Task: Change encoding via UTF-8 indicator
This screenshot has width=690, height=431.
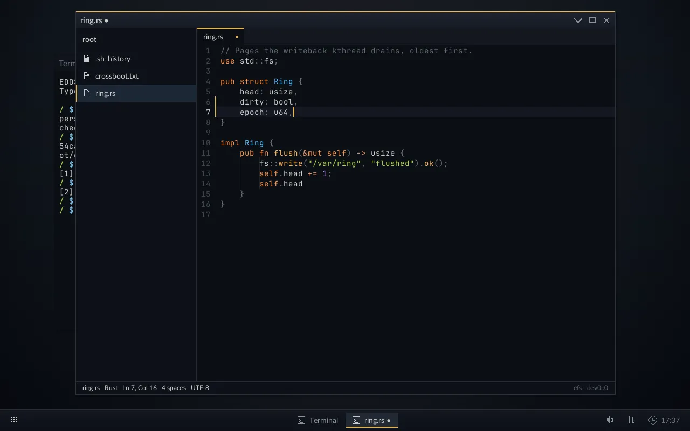Action: (x=200, y=388)
